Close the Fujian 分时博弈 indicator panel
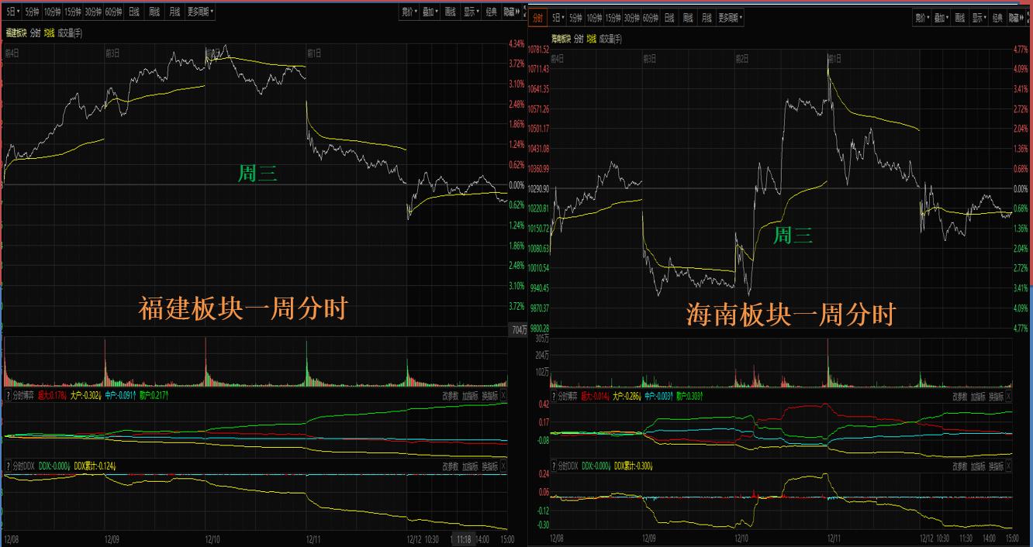 tap(503, 395)
